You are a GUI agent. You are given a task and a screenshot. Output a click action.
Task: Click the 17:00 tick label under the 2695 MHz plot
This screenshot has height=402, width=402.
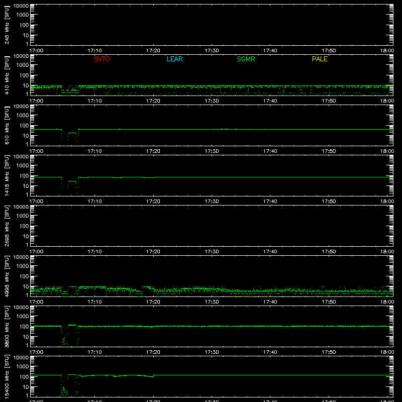36,252
